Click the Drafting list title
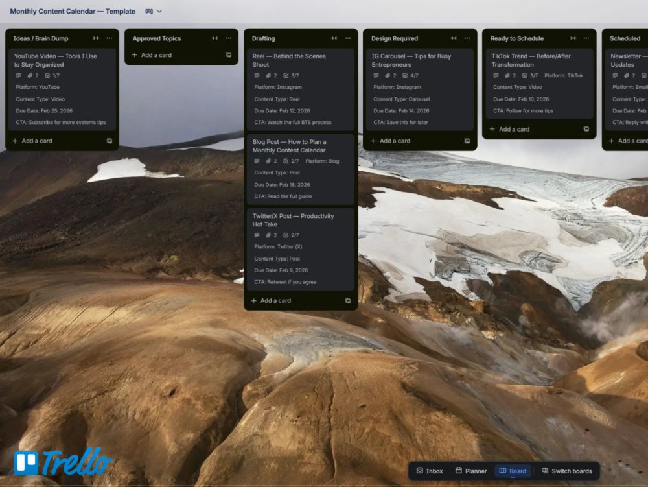 pos(263,38)
